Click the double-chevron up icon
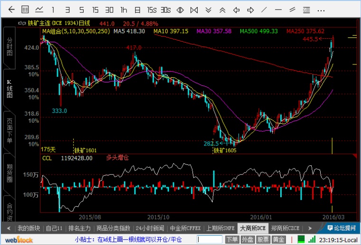This screenshot has width=361, height=245. pyautogui.click(x=222, y=9)
